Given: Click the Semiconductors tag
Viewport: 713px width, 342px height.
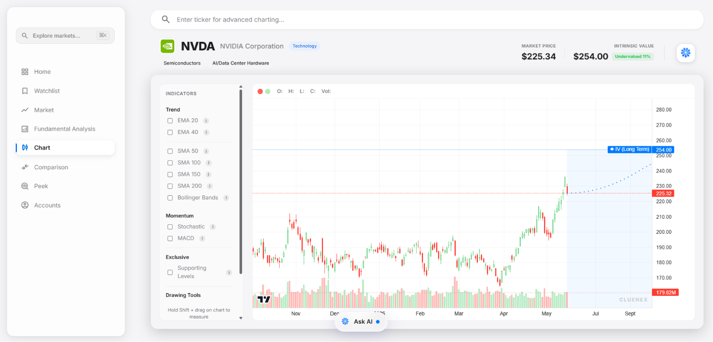Looking at the screenshot, I should pyautogui.click(x=182, y=63).
